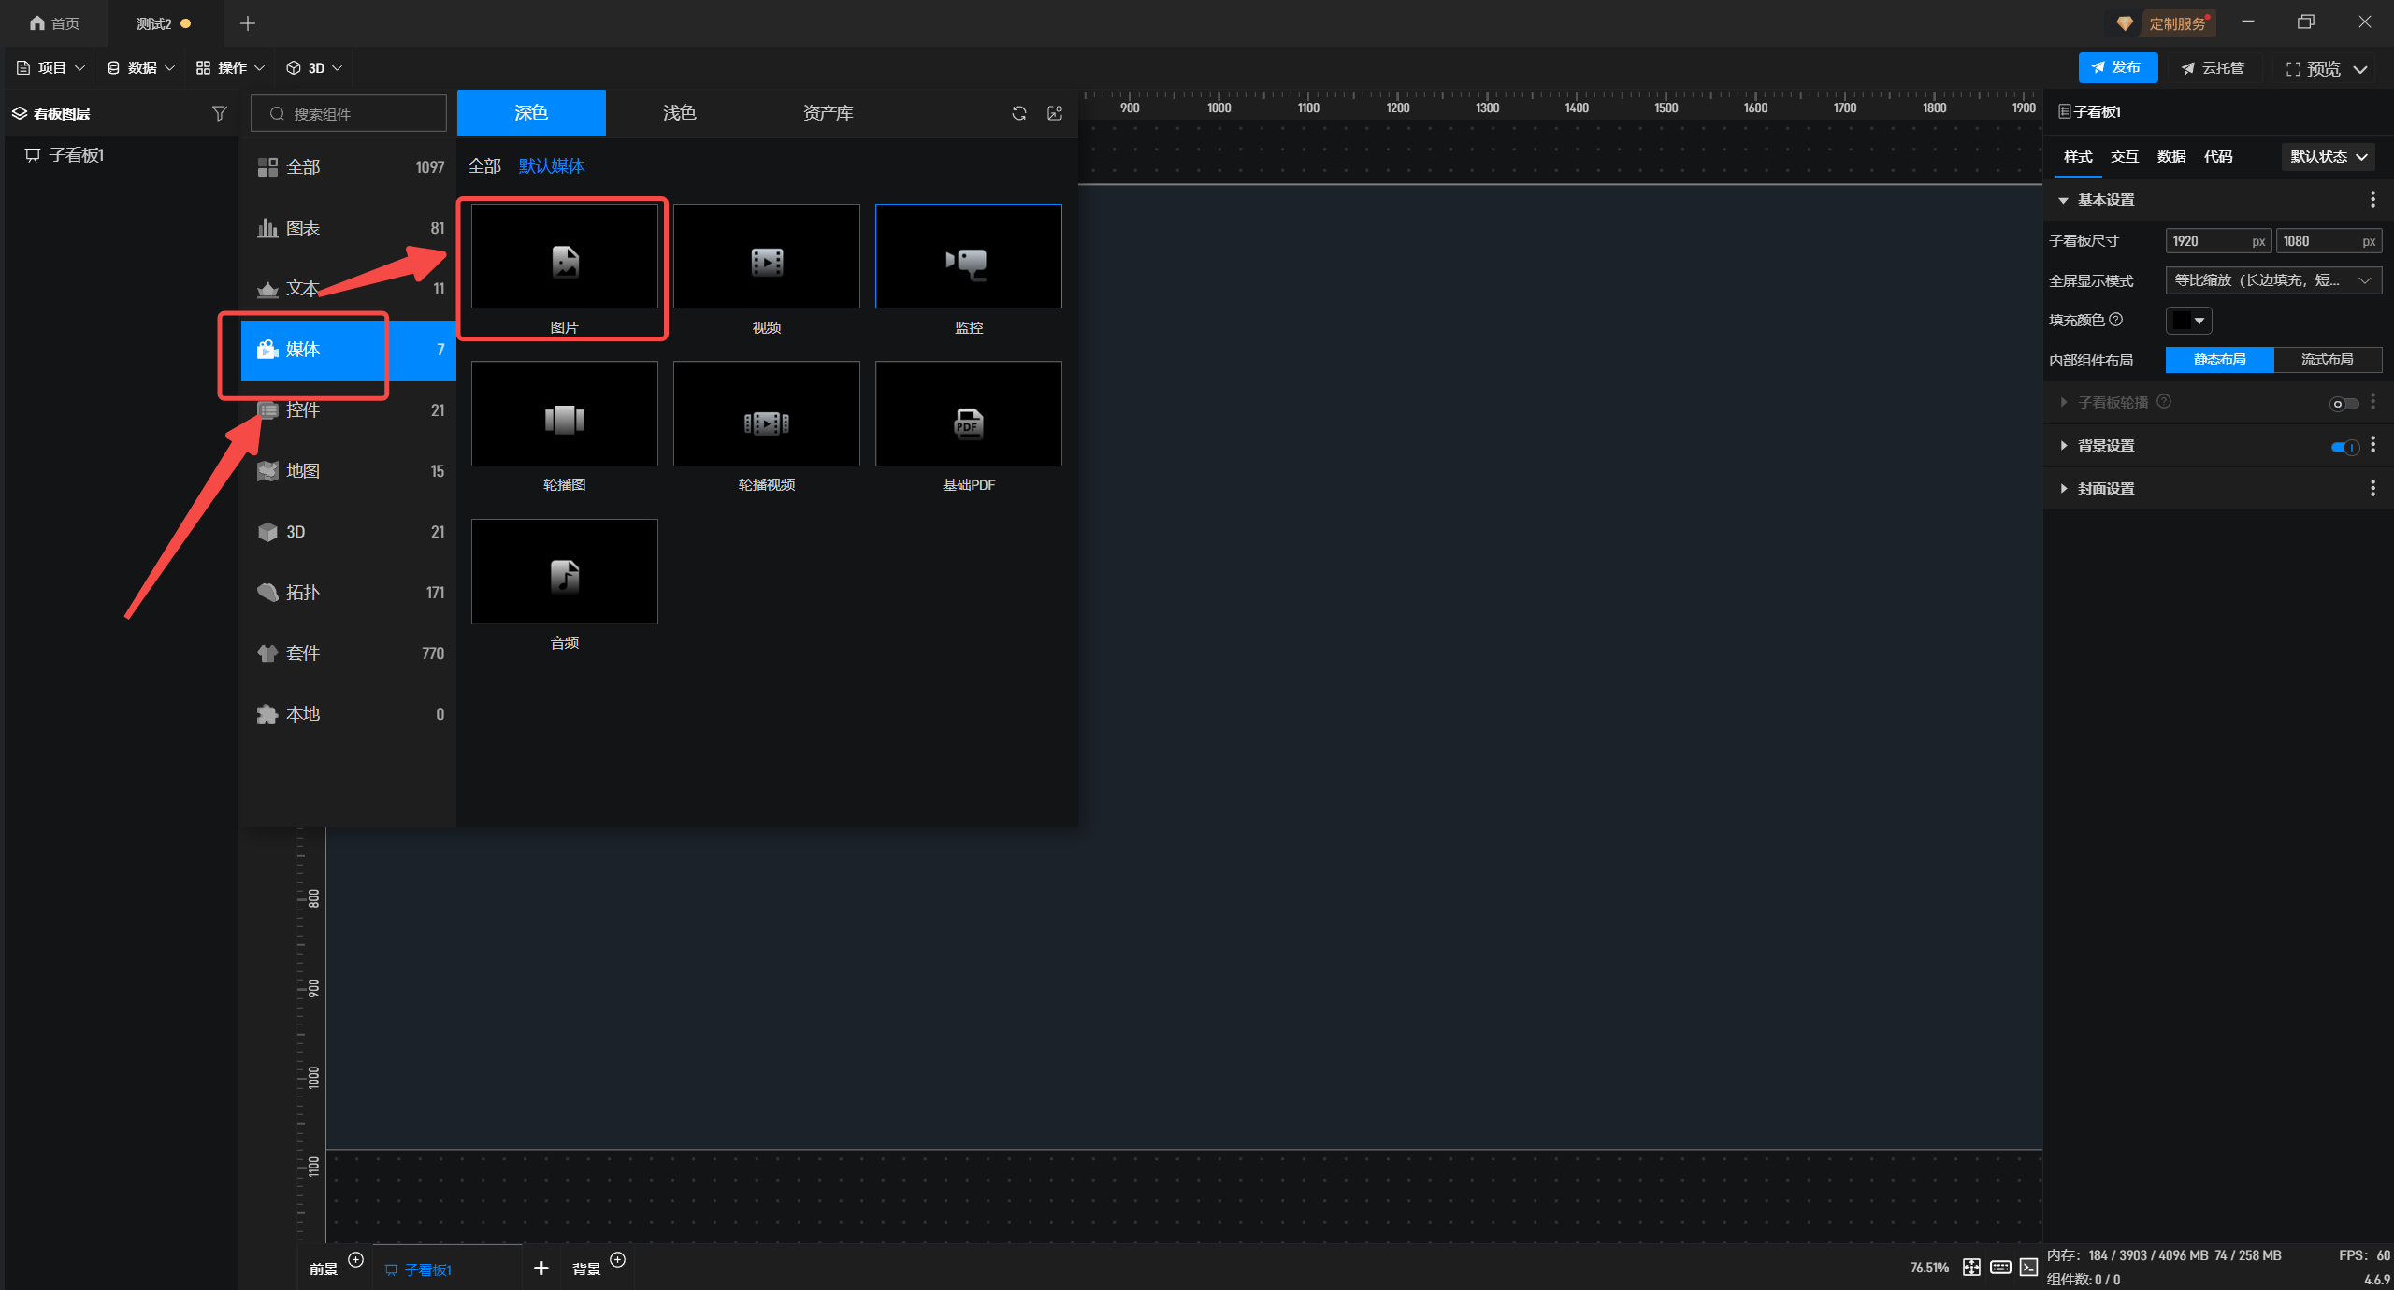
Task: Select the 音频 audio component
Action: click(x=564, y=571)
